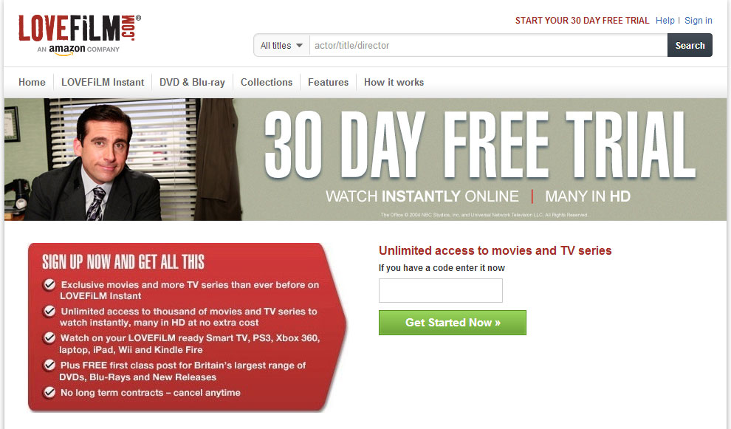Open the How it works menu item
This screenshot has height=429, width=731.
coord(394,82)
